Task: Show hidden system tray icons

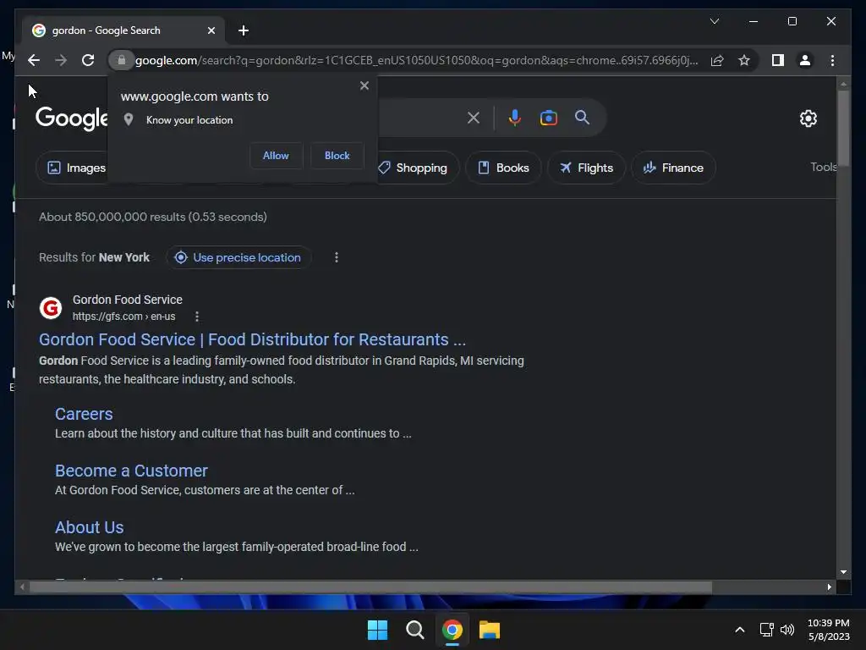Action: (x=739, y=630)
